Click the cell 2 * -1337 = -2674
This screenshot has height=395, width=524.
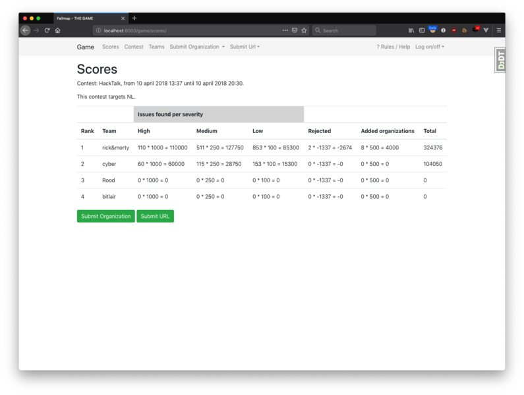[330, 147]
